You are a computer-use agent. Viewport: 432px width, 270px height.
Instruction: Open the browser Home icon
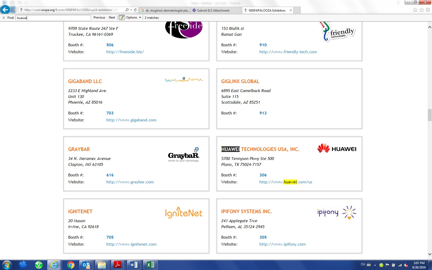pos(415,10)
